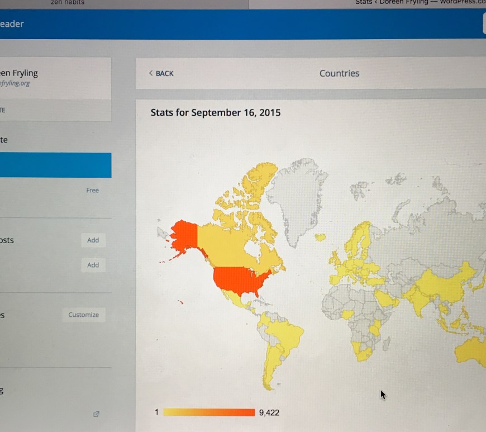Select the highlighted blue sidebar menu item
This screenshot has width=486, height=432.
[55, 165]
